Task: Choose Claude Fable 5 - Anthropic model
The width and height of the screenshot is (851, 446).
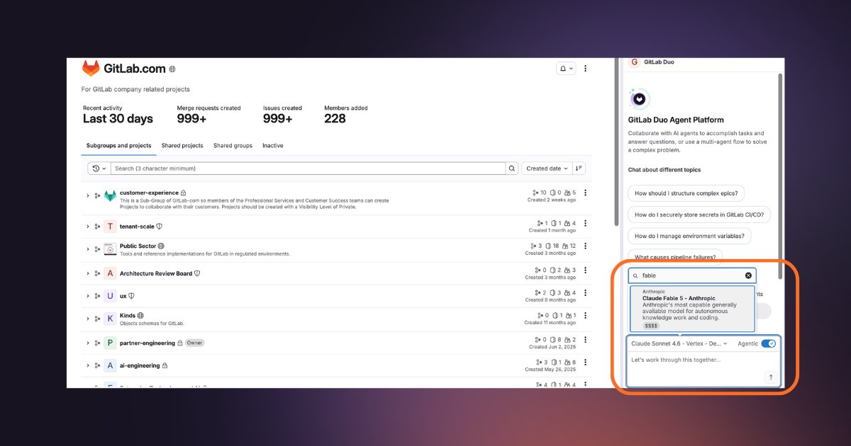Action: click(692, 309)
